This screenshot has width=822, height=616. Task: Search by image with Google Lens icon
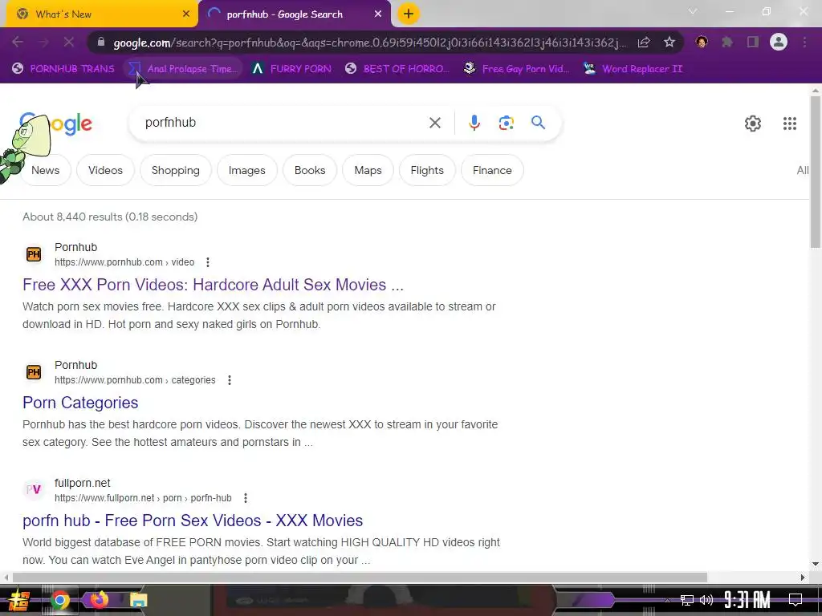coord(506,123)
